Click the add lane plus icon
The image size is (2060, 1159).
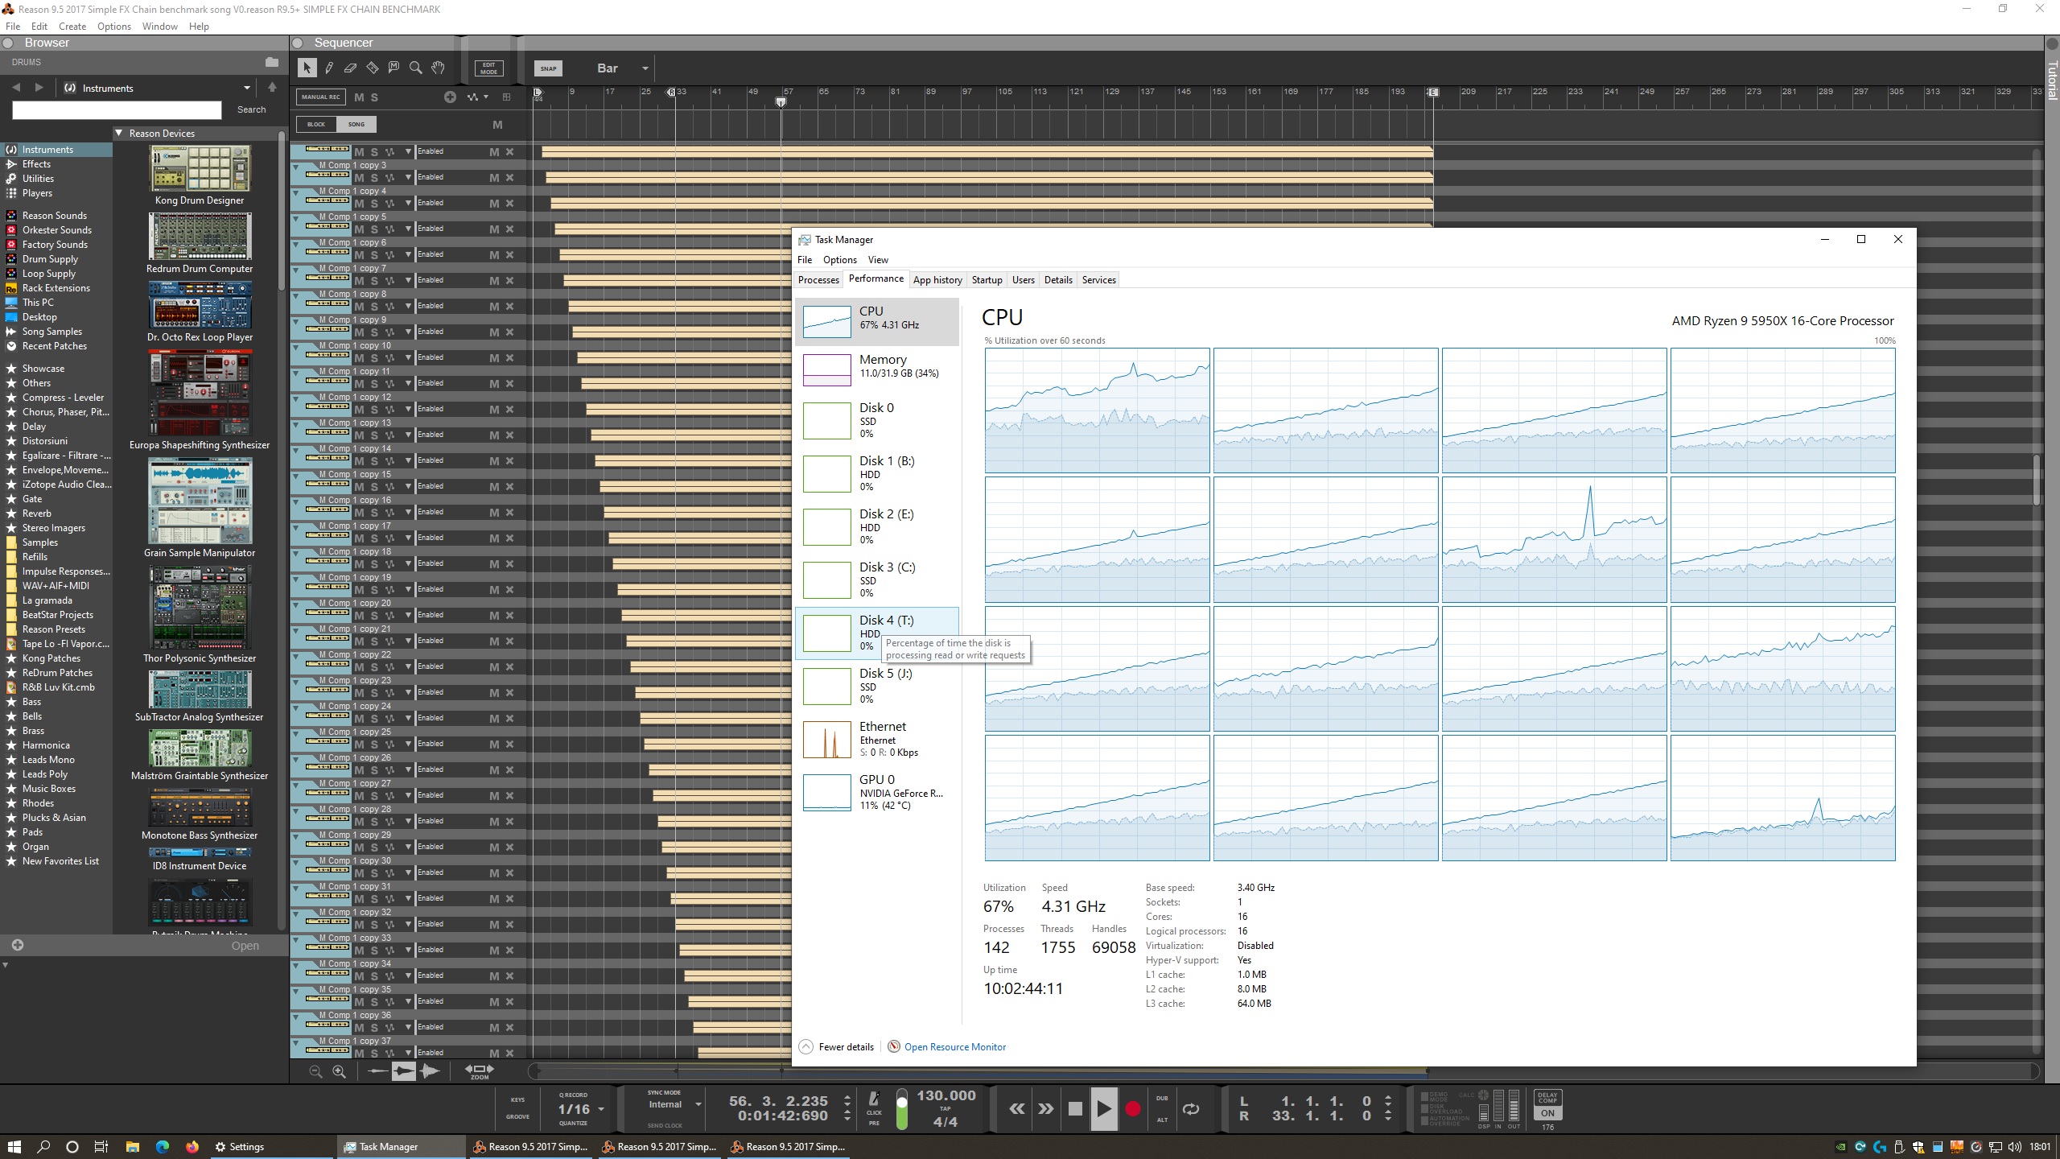(450, 97)
